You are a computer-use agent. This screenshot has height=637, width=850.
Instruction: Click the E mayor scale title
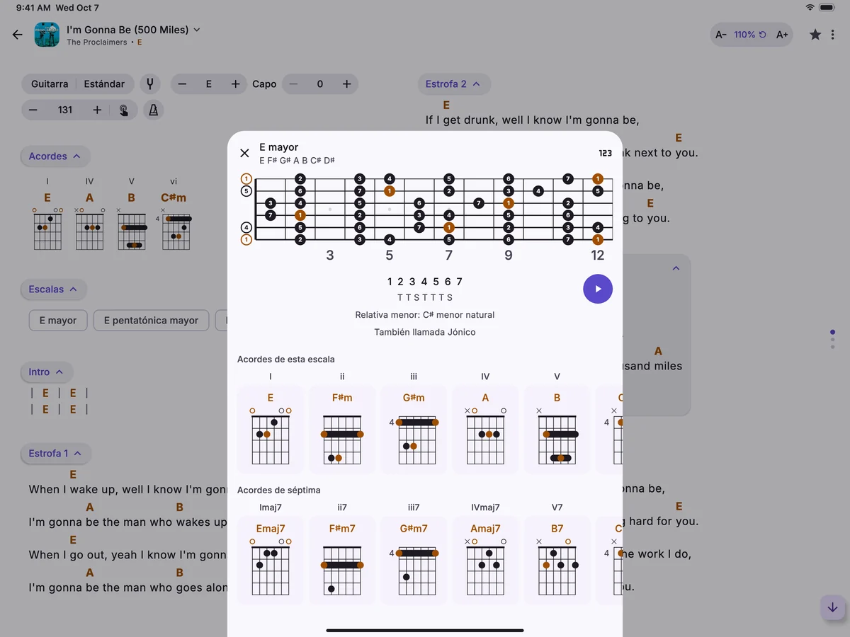point(279,147)
